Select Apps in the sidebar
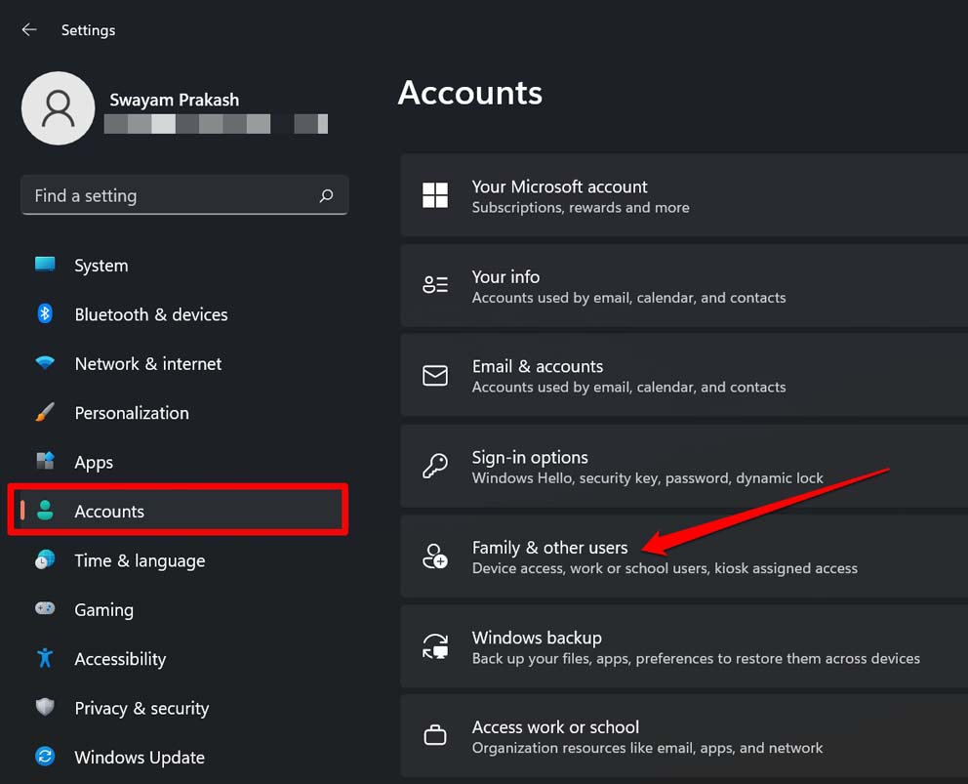The height and width of the screenshot is (784, 968). (x=94, y=463)
